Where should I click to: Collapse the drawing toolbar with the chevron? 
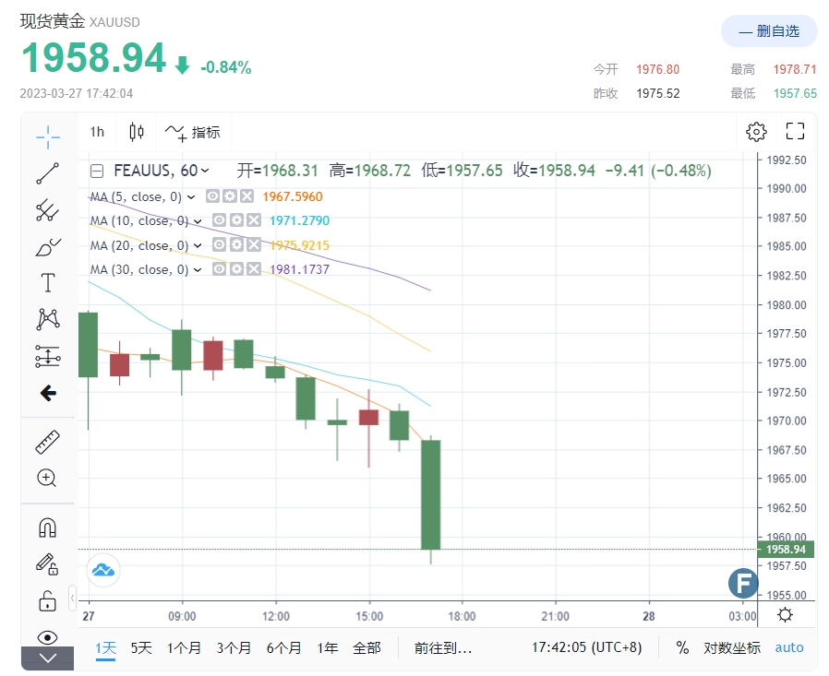47,658
